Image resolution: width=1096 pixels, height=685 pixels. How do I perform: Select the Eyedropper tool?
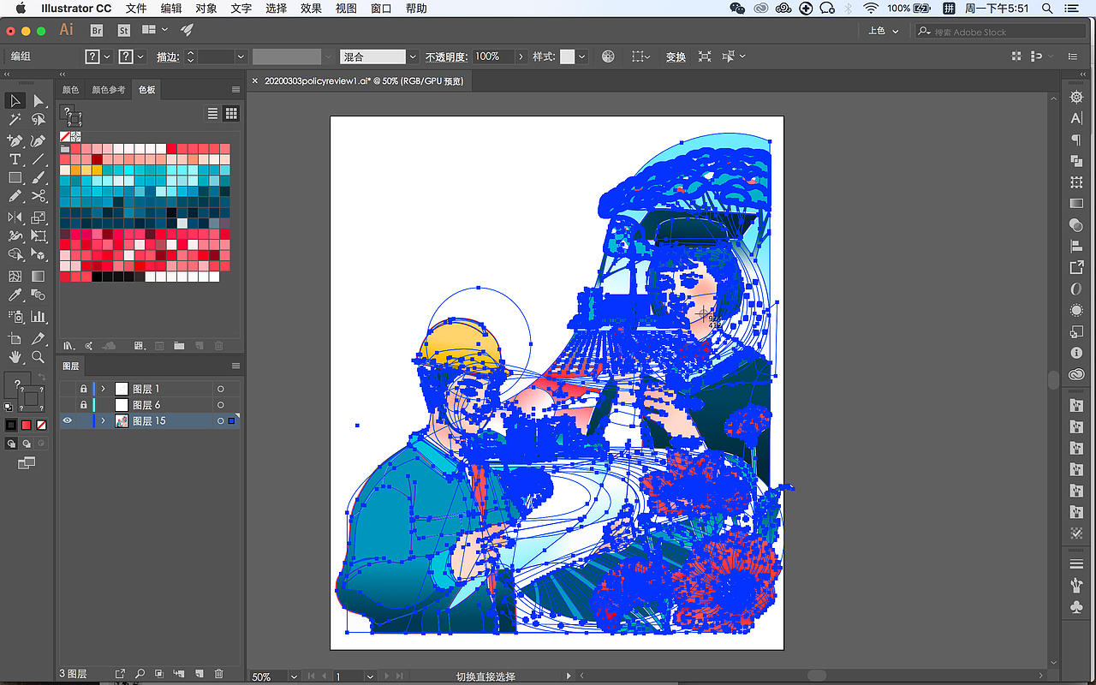15,295
